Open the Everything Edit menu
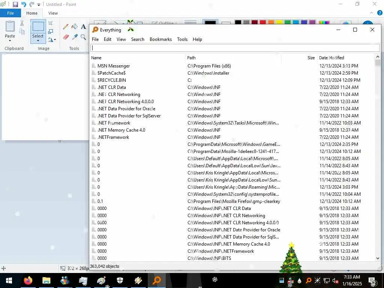 (x=108, y=39)
